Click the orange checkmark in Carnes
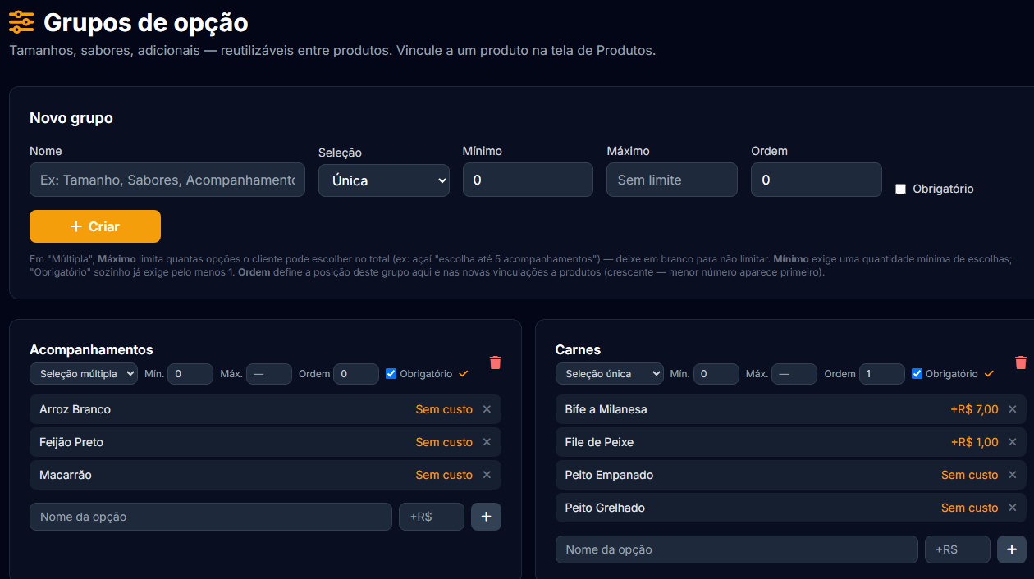1034x579 pixels. 989,374
